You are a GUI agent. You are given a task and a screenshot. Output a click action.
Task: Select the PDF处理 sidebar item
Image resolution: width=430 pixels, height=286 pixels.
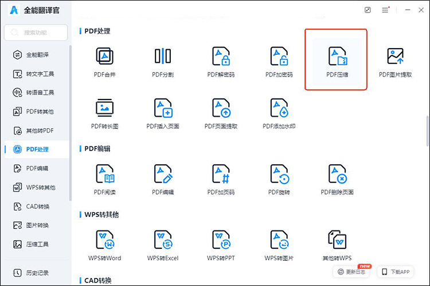click(37, 149)
